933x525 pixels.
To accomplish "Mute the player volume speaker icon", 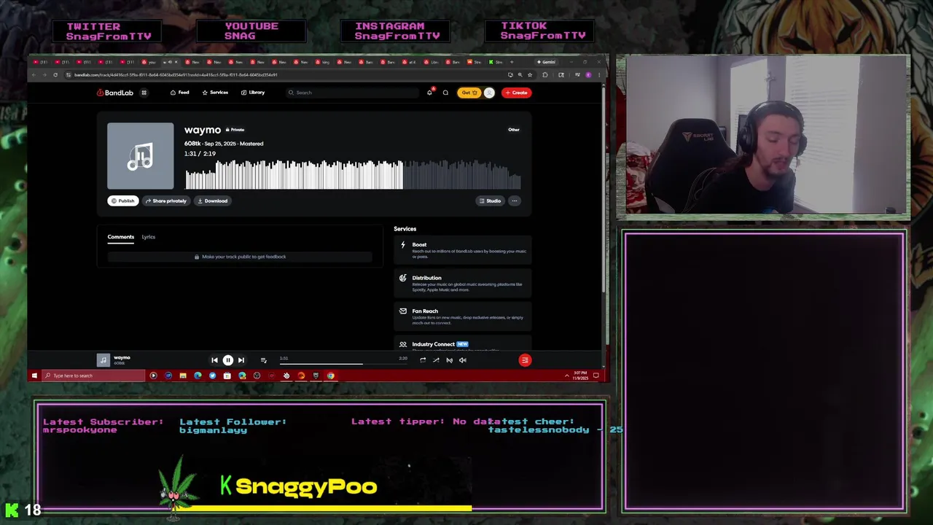I will click(x=462, y=360).
